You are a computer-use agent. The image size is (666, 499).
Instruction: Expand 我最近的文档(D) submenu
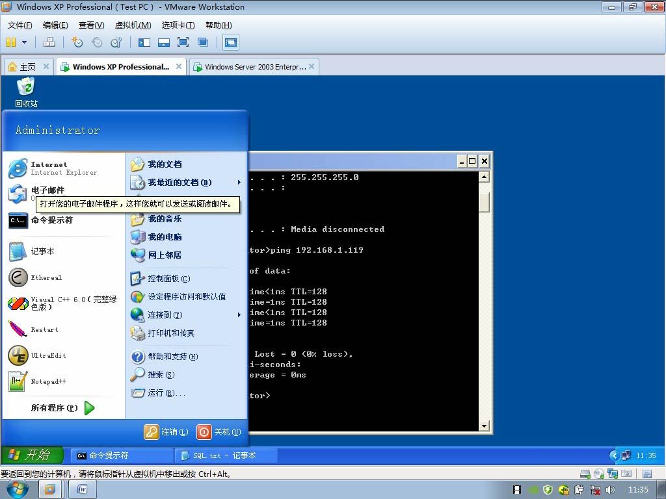(x=186, y=183)
